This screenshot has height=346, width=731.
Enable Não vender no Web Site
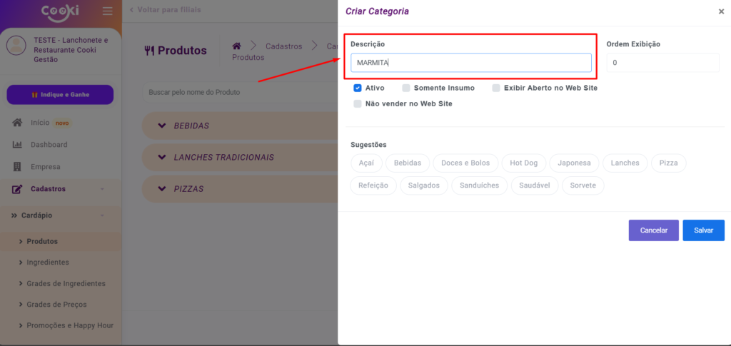(358, 103)
